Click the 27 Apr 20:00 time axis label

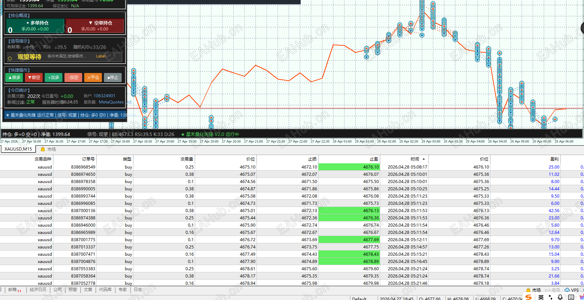click(x=209, y=142)
